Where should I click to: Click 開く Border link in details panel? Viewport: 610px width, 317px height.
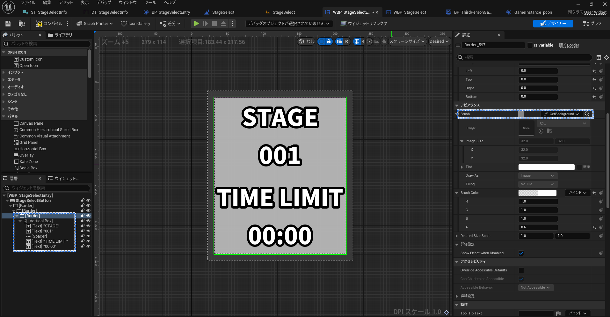point(569,45)
